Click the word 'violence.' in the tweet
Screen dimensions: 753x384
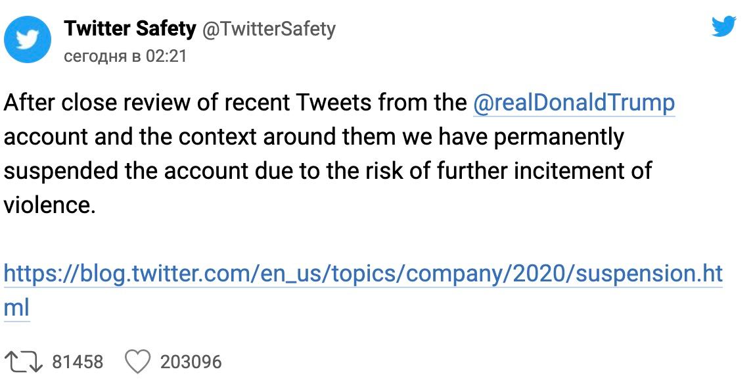point(49,205)
